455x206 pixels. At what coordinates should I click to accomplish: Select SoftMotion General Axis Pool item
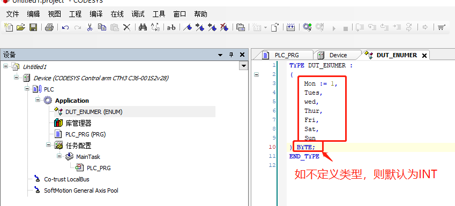click(x=81, y=190)
